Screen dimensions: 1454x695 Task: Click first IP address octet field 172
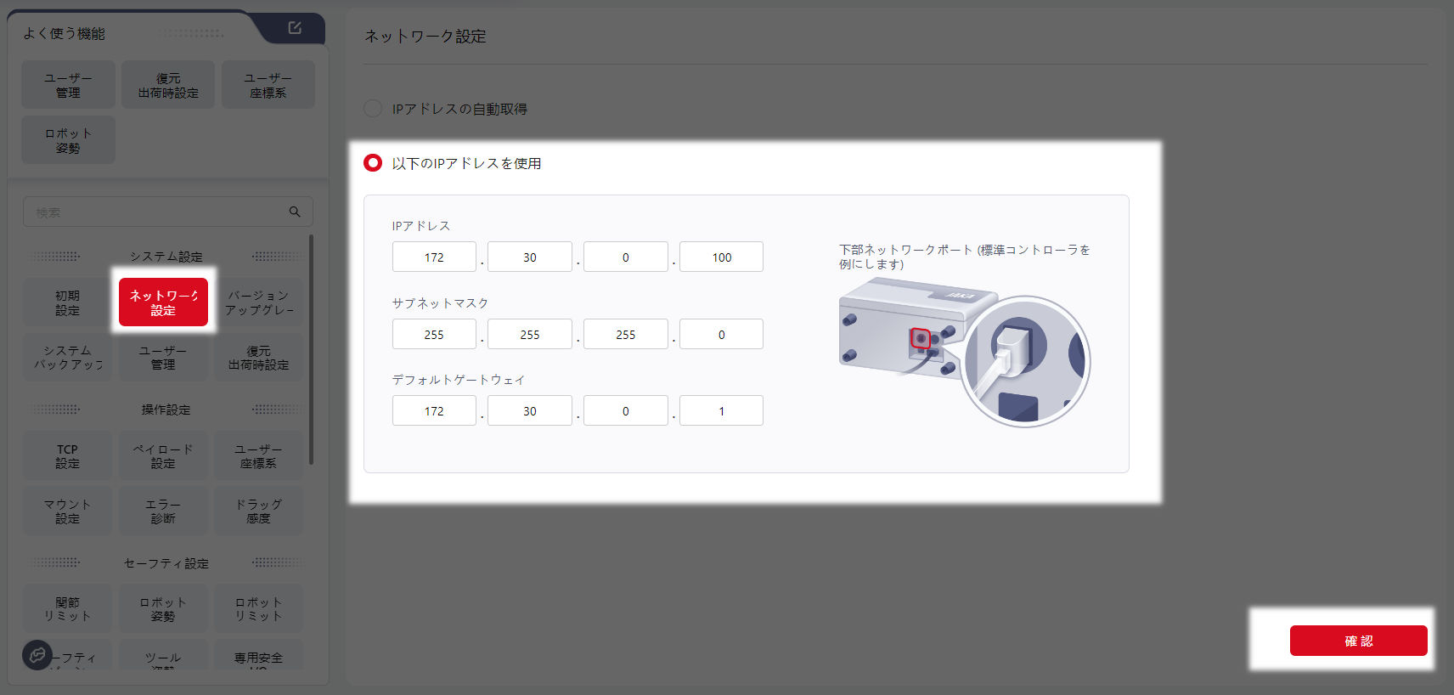pyautogui.click(x=434, y=257)
